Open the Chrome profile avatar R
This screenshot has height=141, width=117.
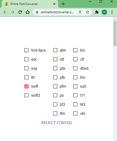point(104,12)
